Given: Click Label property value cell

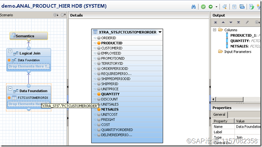Looking at the screenshot, I should (x=247, y=132).
